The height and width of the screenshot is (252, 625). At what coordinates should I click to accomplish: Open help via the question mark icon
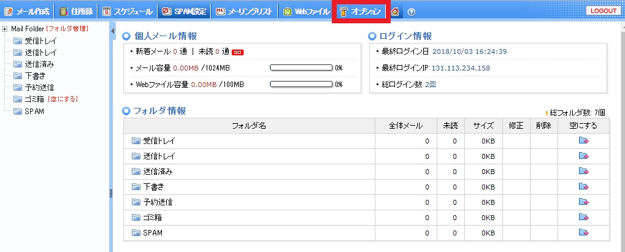pyautogui.click(x=411, y=11)
